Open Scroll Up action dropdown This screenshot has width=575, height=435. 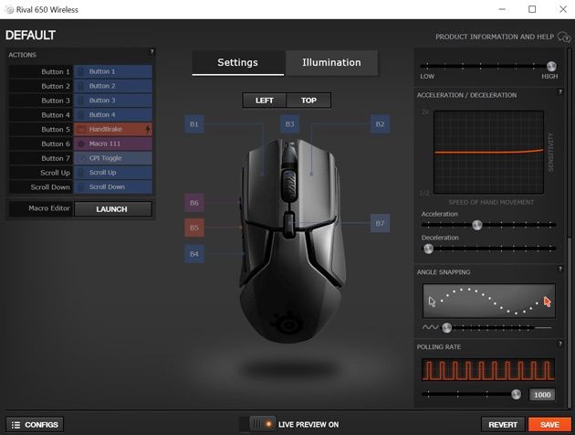coord(113,173)
